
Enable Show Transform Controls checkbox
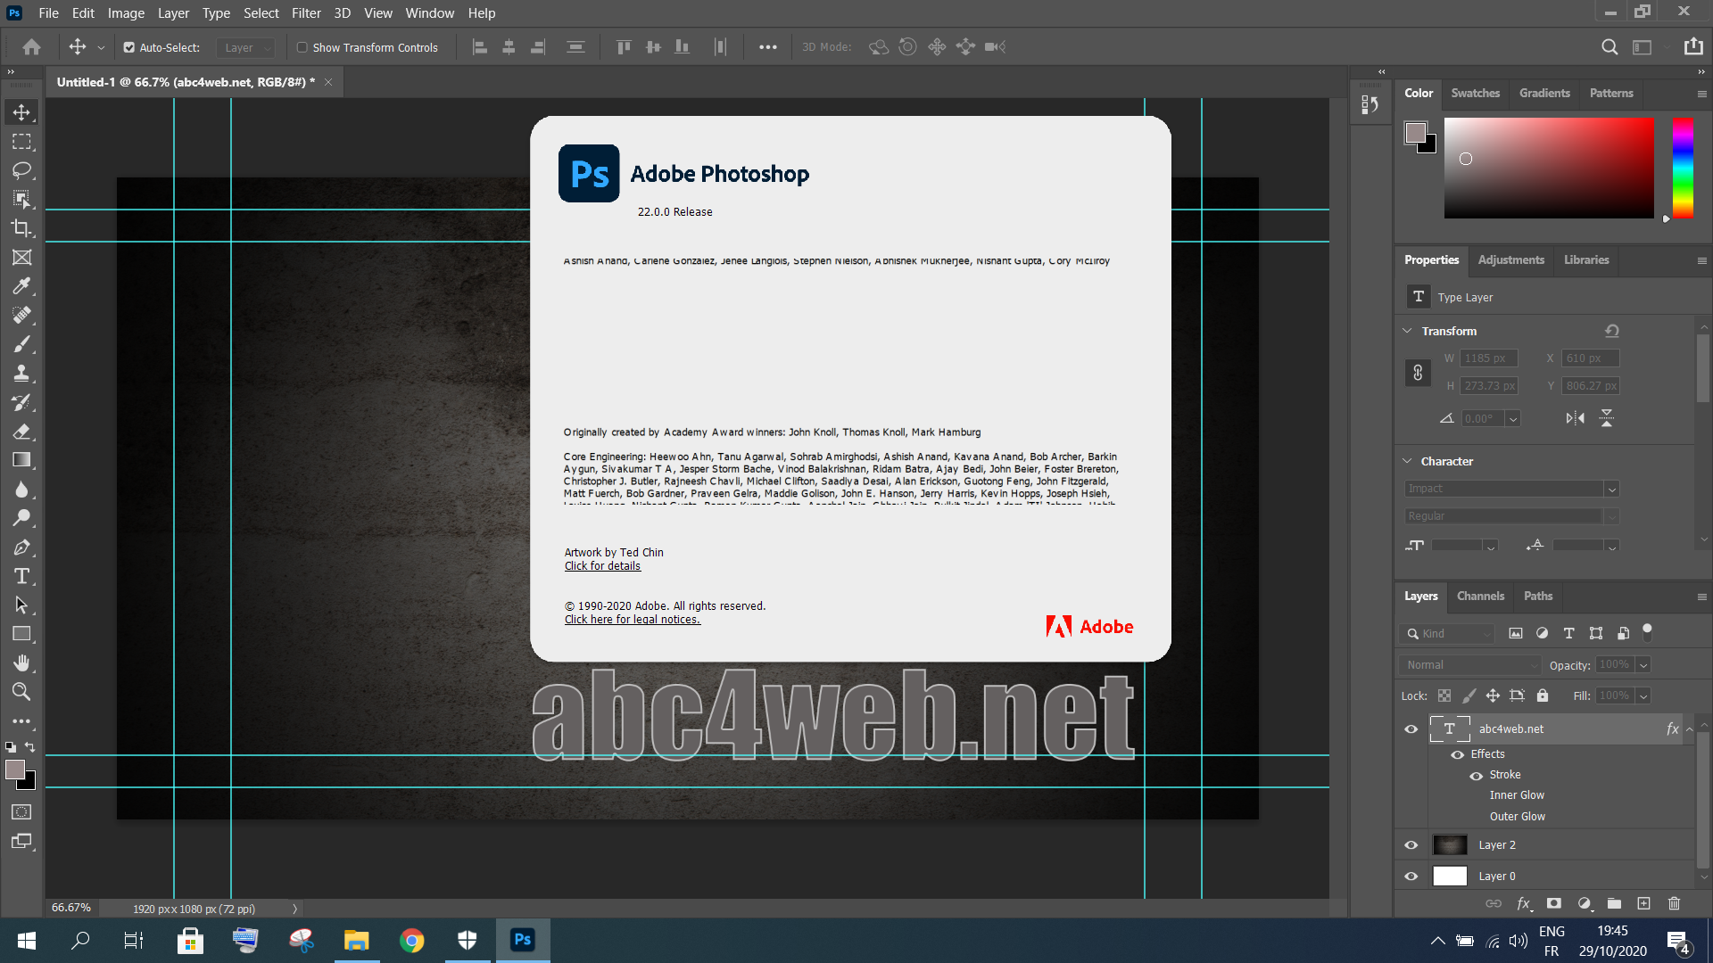coord(302,47)
